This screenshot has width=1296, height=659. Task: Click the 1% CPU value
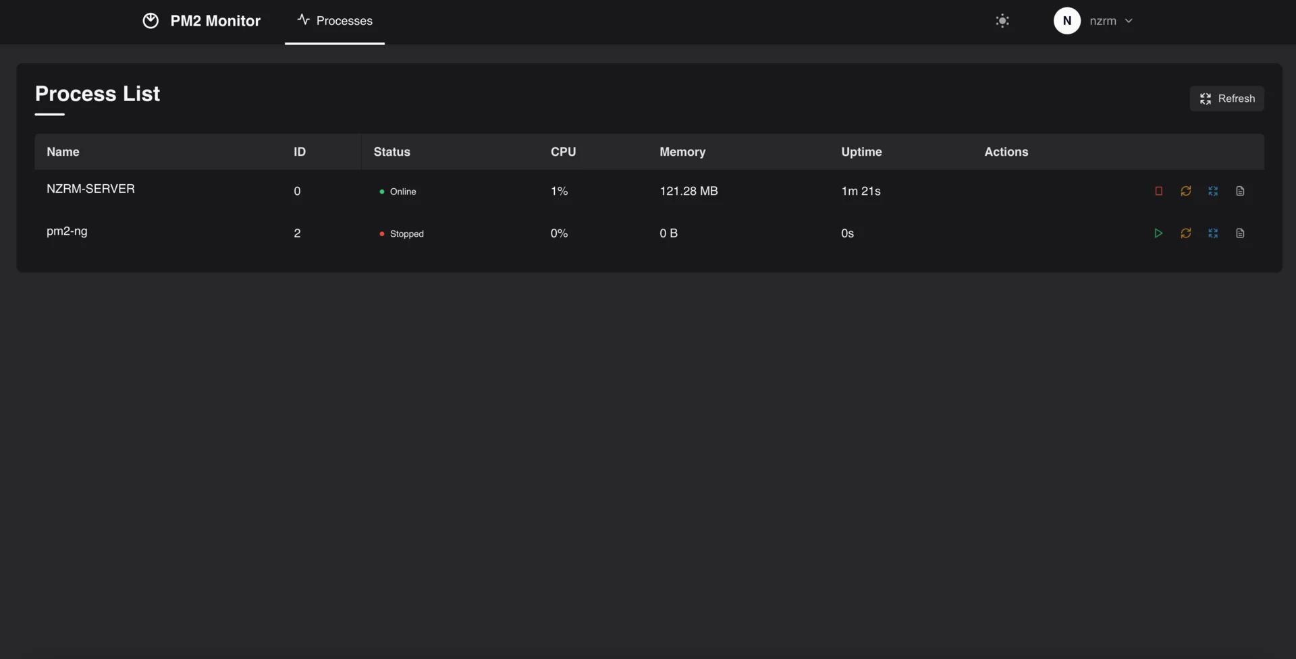pos(559,191)
